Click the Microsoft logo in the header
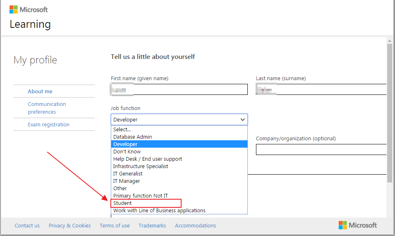395x236 pixels. point(29,9)
